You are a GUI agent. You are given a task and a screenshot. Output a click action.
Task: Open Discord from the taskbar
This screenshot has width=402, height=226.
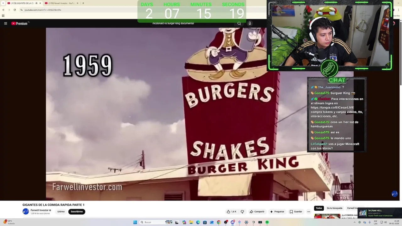(x=233, y=222)
